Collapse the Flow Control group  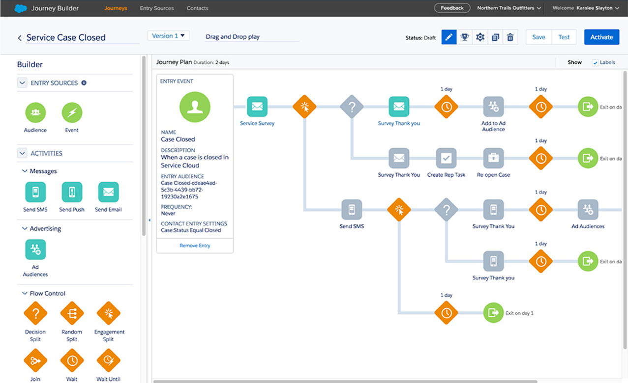click(x=25, y=294)
